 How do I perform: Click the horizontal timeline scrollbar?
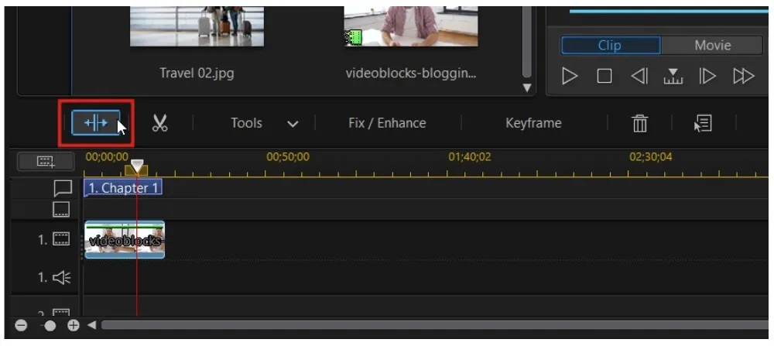[x=434, y=325]
